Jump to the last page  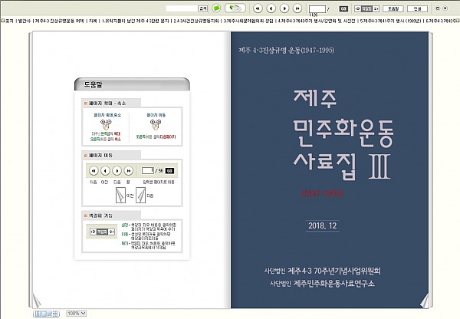pos(297,8)
